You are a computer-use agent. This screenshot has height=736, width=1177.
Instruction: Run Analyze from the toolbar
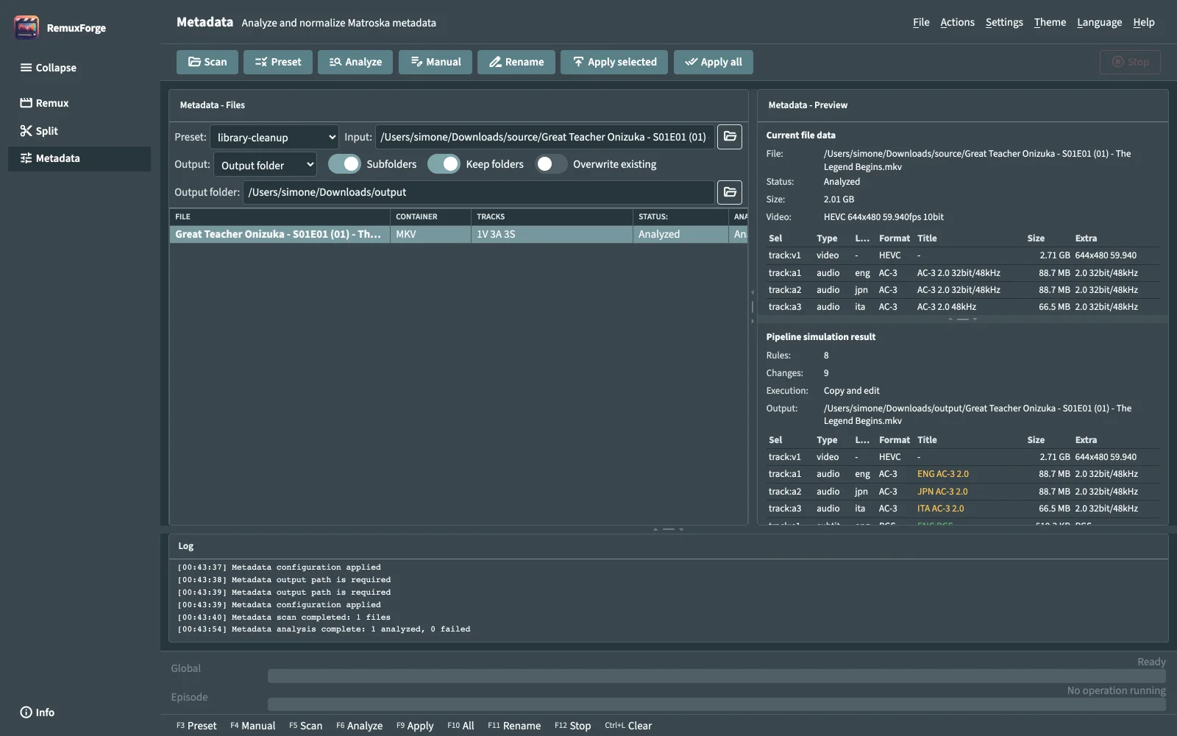coord(355,62)
